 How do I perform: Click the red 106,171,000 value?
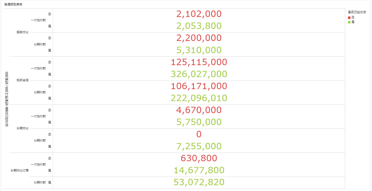click(199, 86)
